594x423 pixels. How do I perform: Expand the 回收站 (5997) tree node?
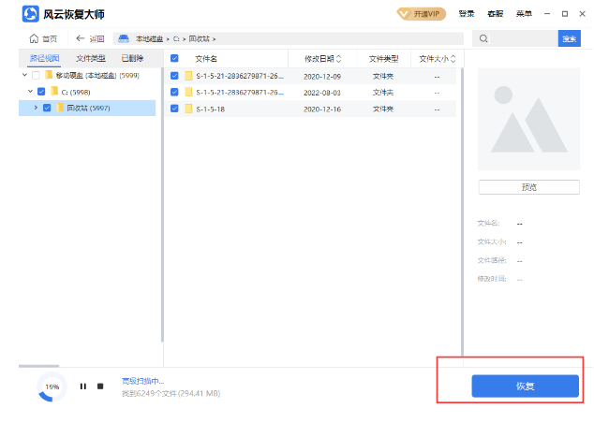tap(36, 108)
